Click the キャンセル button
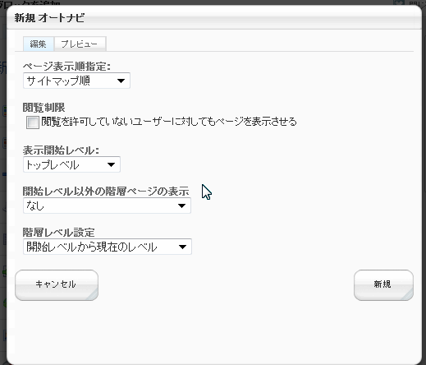This screenshot has height=365, width=426. coord(57,284)
